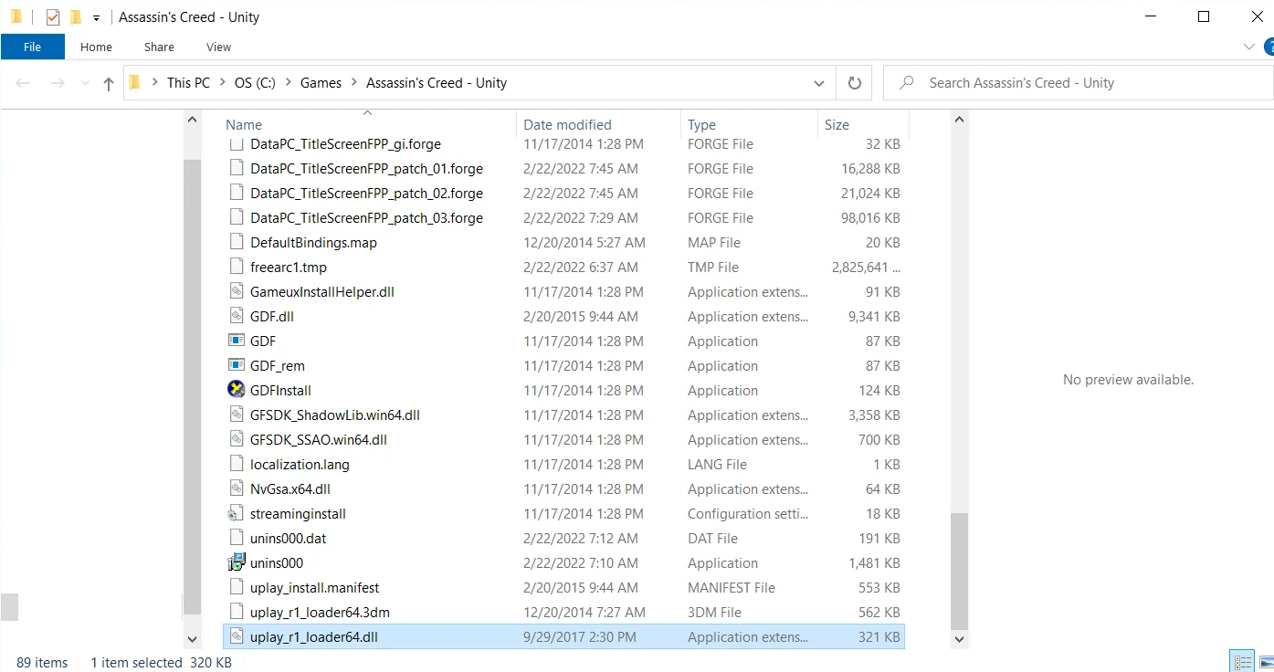Viewport: 1274px width, 672px height.
Task: Click the Forward navigation arrow
Action: coord(57,83)
